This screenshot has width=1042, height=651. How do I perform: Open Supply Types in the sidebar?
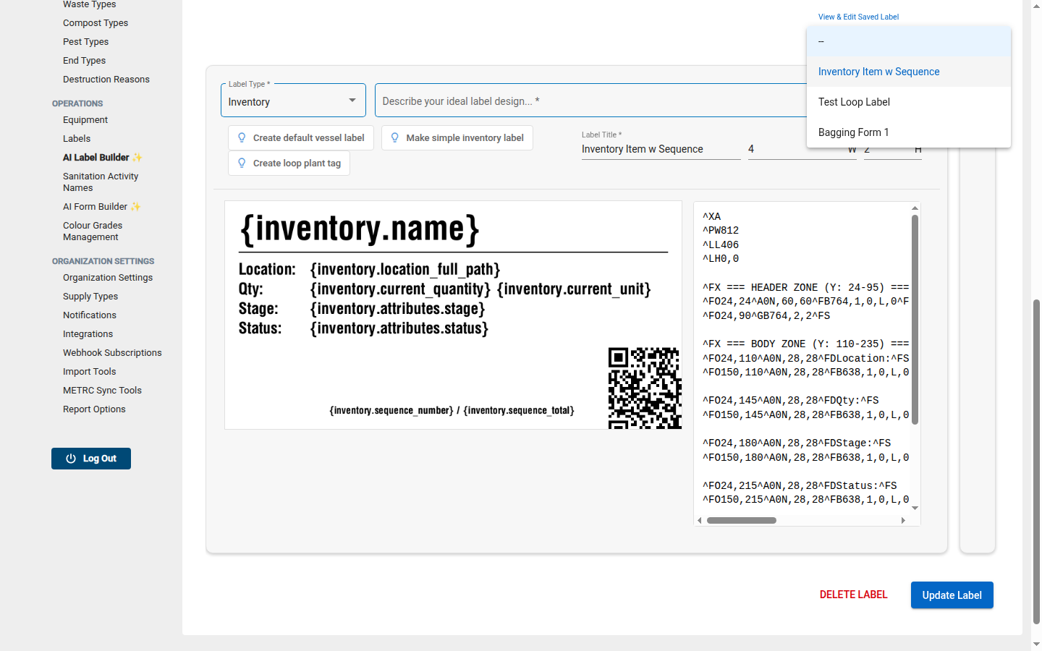[90, 297]
